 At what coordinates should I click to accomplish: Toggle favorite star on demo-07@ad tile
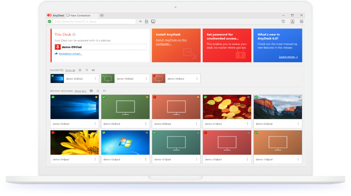(x=198, y=133)
